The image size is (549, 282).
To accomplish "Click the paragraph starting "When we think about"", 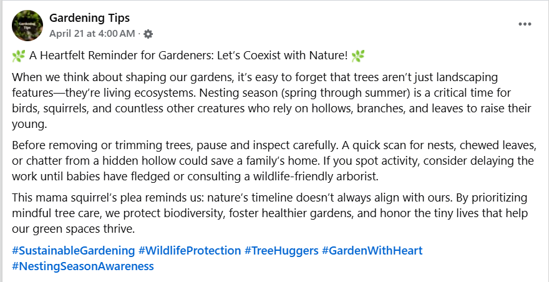I will (271, 100).
